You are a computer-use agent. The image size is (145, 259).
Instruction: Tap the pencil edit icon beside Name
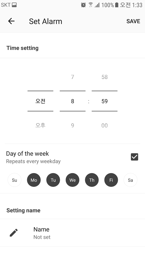coord(14,233)
